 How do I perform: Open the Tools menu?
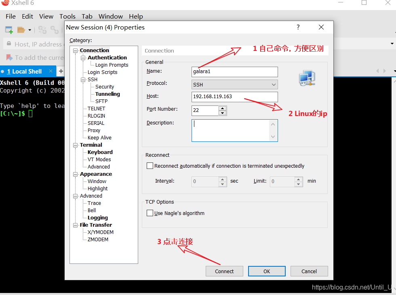[x=67, y=17]
